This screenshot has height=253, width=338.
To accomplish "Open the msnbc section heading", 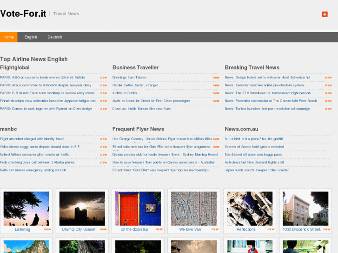I will 8,129.
